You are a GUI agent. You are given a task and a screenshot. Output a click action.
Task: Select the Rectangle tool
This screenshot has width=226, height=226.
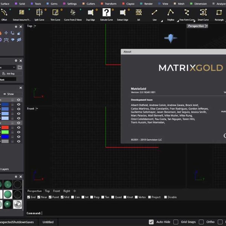tap(219, 14)
